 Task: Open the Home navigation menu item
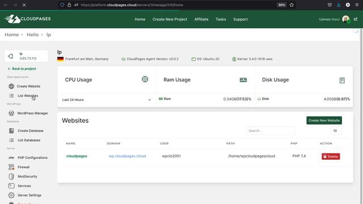coord(140,19)
